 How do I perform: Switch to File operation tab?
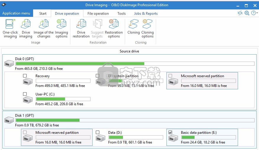click(x=98, y=14)
